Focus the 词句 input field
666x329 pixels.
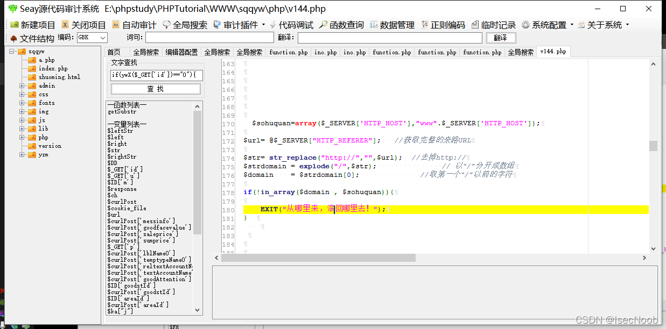tap(209, 38)
